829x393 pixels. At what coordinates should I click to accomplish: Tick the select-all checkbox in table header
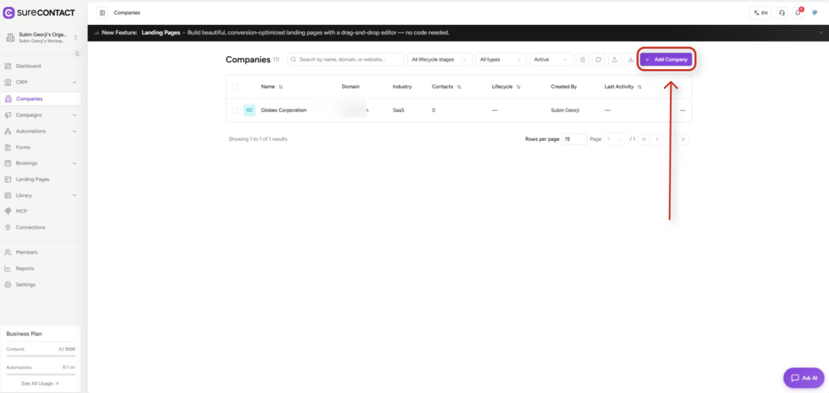235,87
